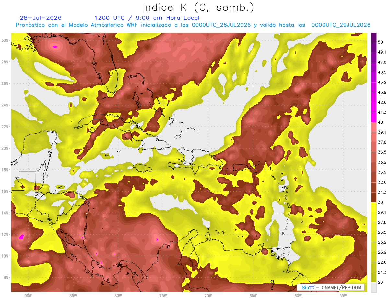
Task: Click the "21.3" value on the color scale
Action: [382, 272]
